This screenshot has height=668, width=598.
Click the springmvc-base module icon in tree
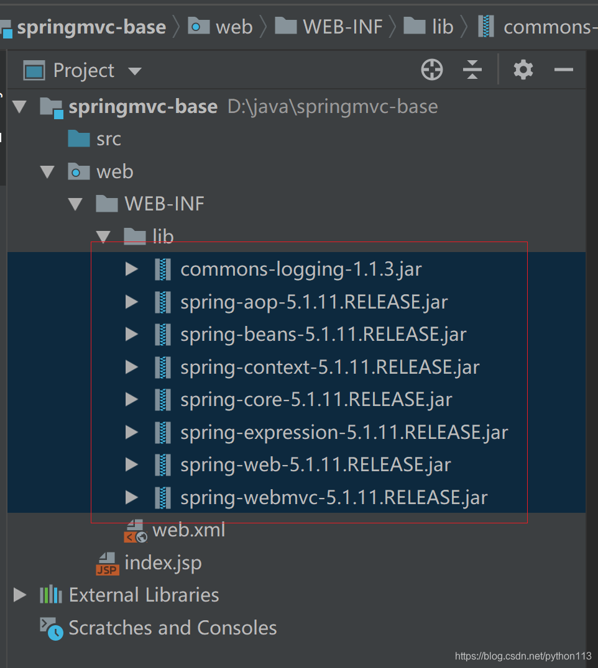tap(52, 108)
